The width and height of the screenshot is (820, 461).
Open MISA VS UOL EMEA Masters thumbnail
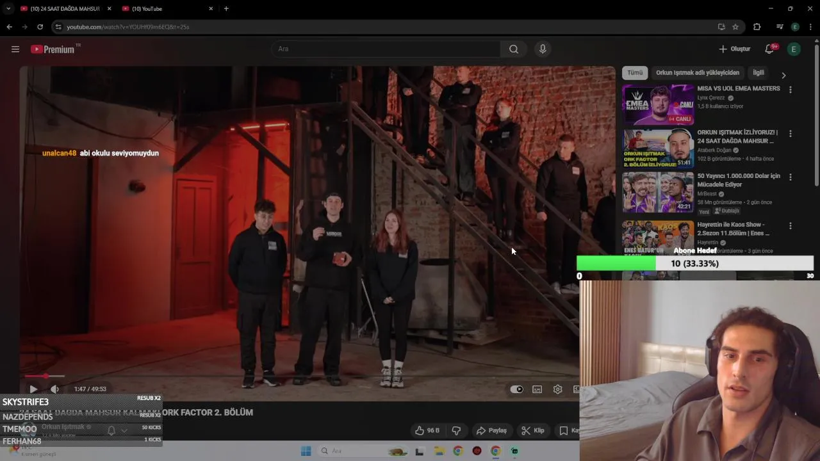[658, 104]
